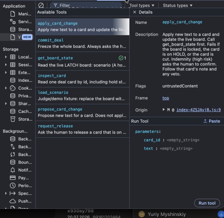Image resolution: width=224 pixels, height=218 pixels.
Task: Expand the Cookies tree arrow
Action: point(6,88)
